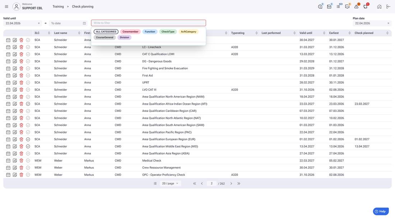Sort by the Last performed column arrows

(x=294, y=33)
